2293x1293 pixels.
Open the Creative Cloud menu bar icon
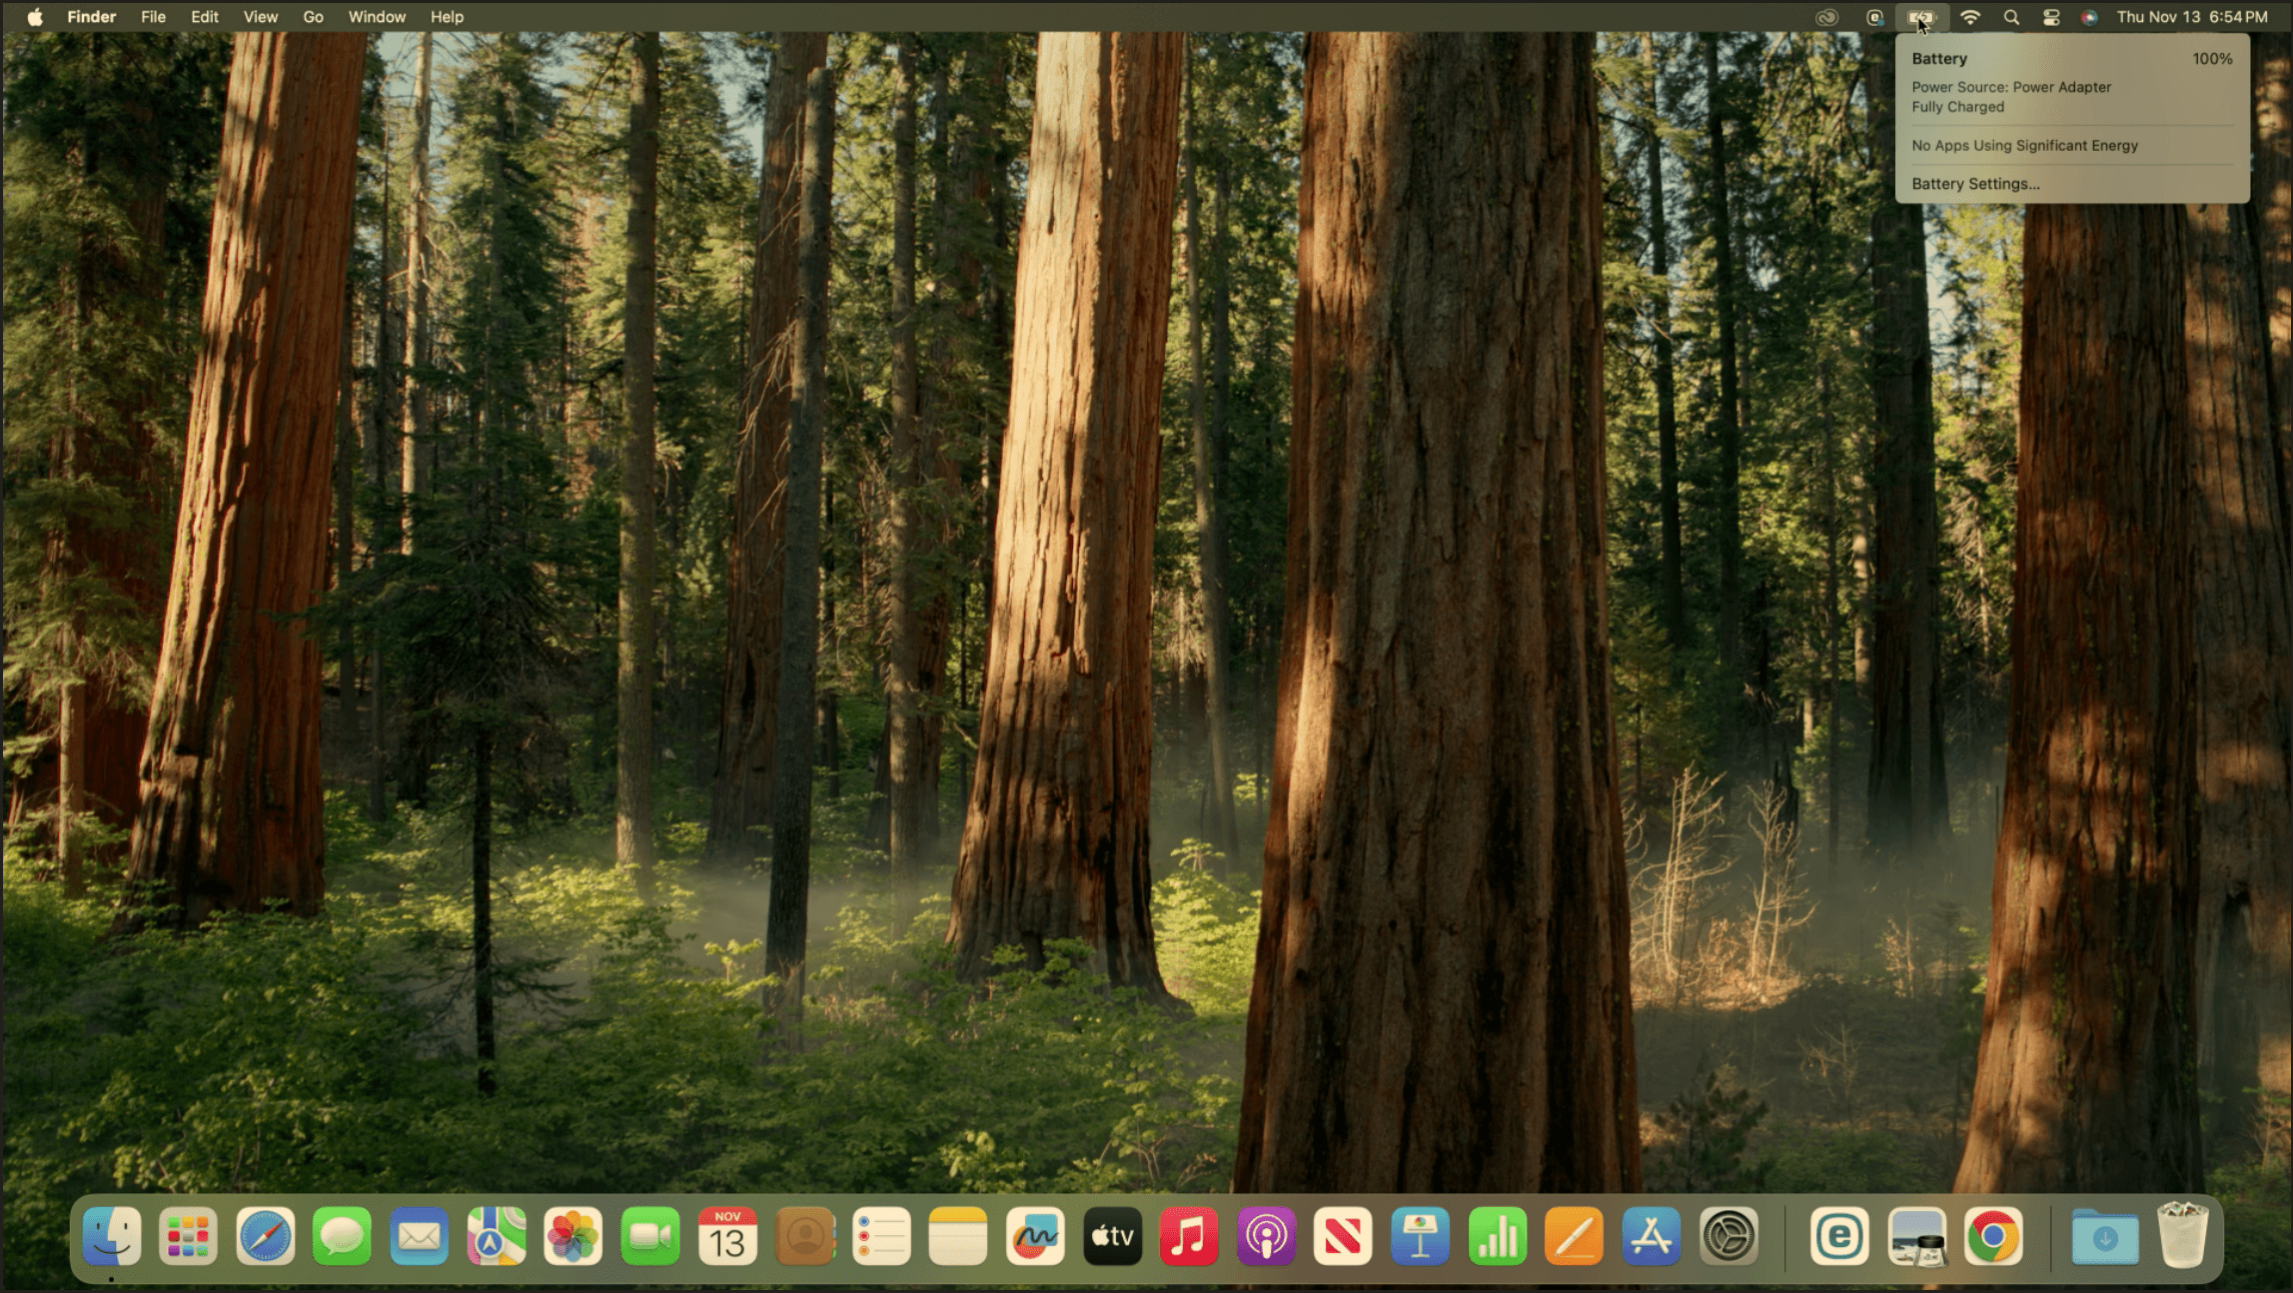[x=1826, y=17]
